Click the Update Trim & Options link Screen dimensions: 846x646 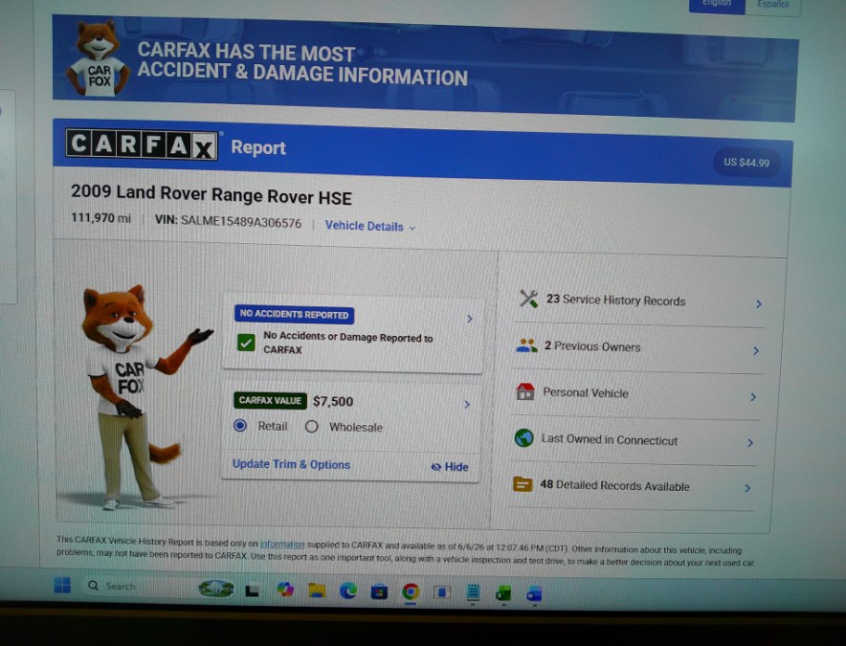291,464
